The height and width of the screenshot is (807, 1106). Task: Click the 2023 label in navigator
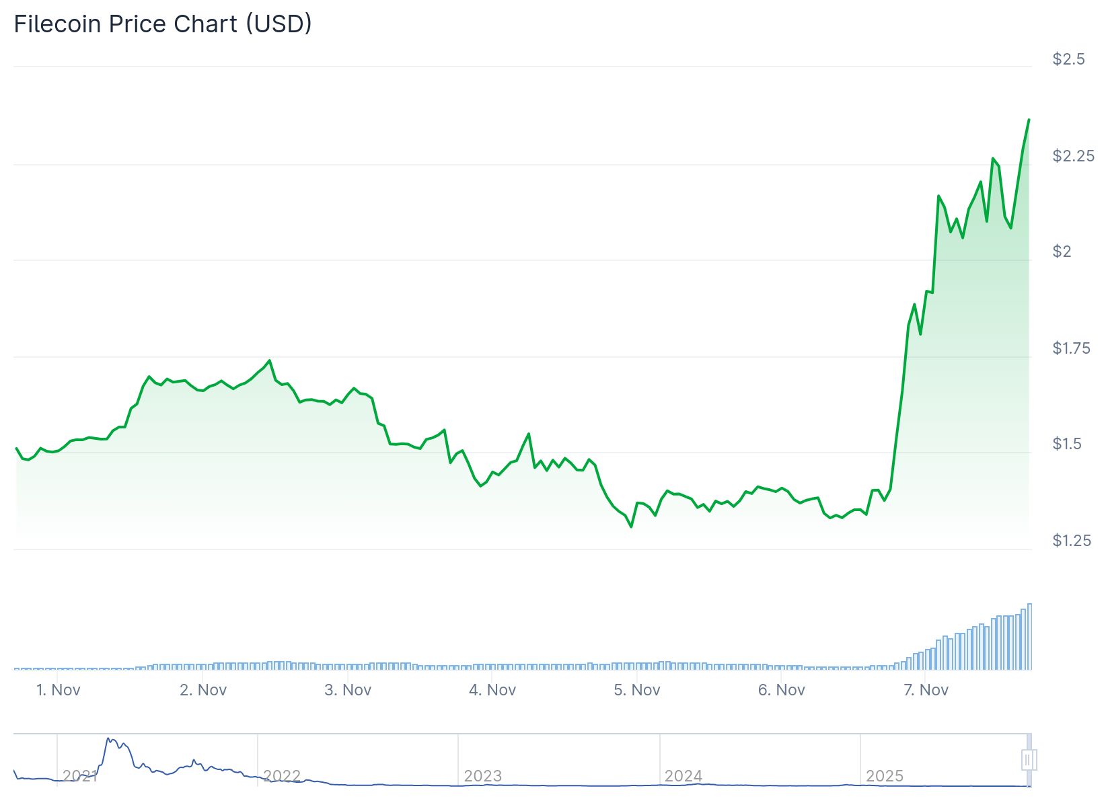(x=482, y=776)
